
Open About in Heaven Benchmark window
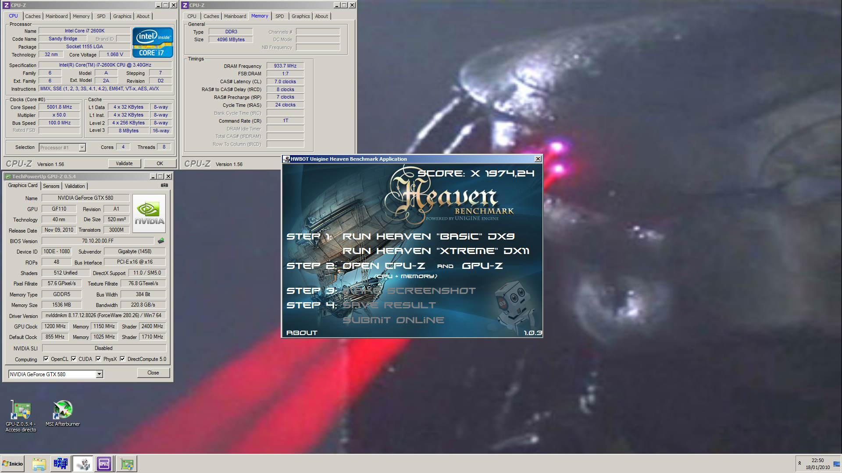[x=302, y=333]
